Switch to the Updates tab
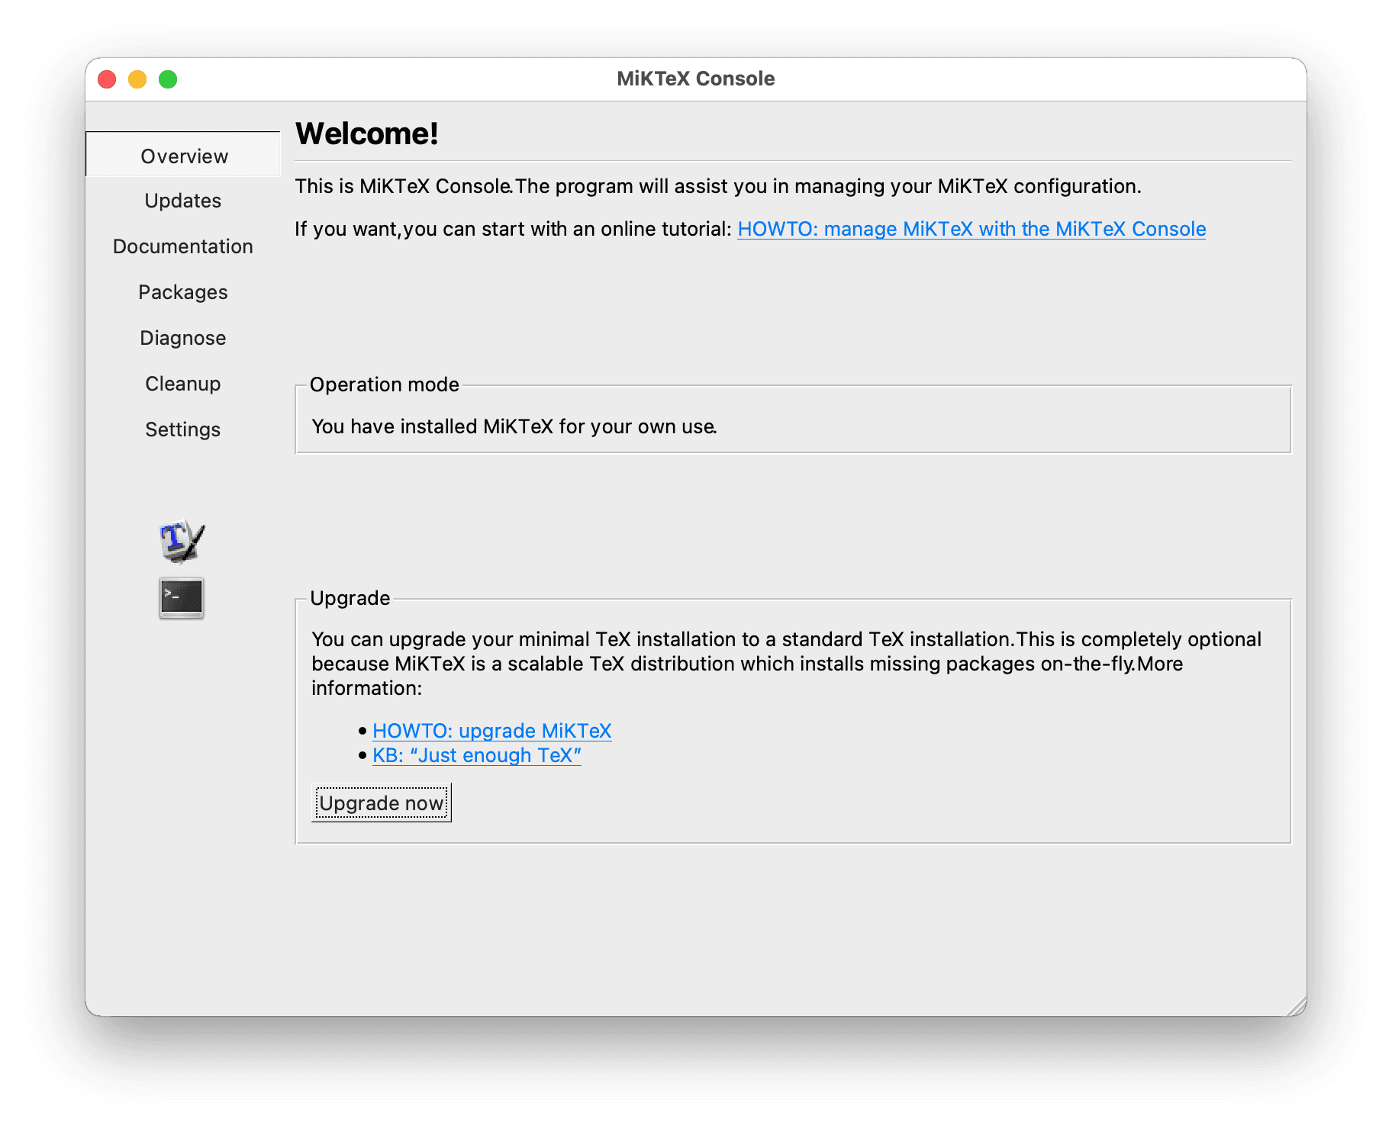The image size is (1392, 1129). click(x=183, y=201)
